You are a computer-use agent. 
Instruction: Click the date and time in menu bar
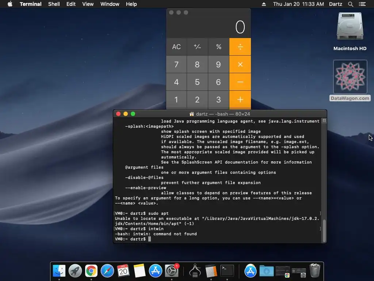pyautogui.click(x=298, y=4)
